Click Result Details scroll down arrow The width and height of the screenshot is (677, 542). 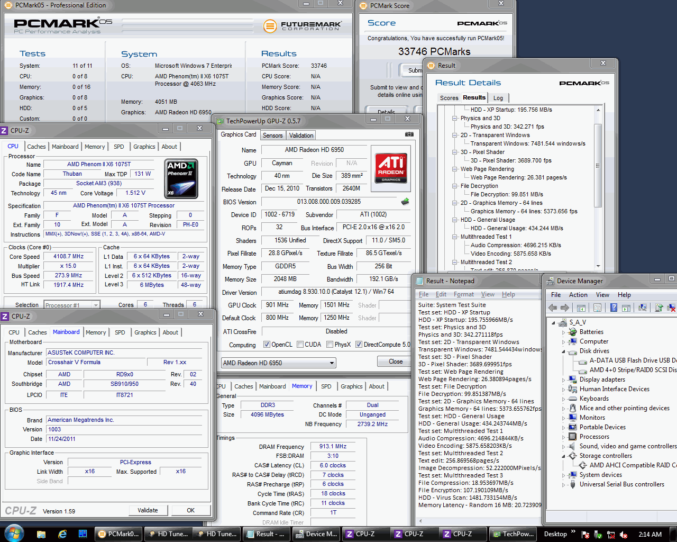(598, 266)
